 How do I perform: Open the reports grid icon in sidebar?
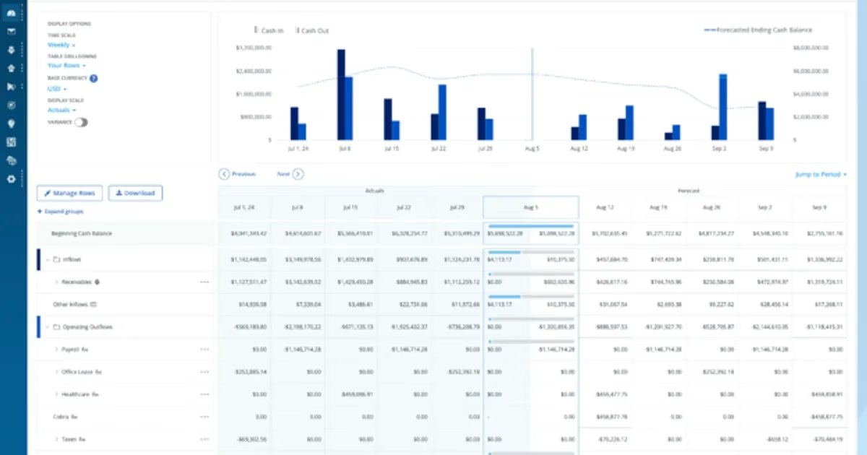click(10, 142)
